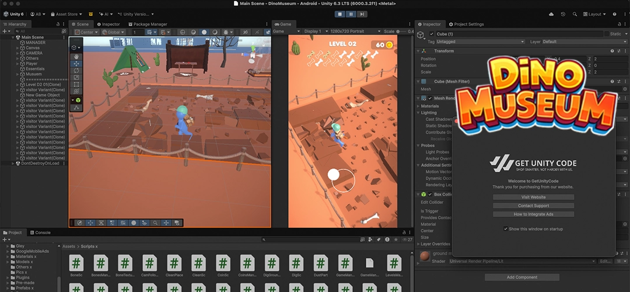Select the Hand tool in Scene view
This screenshot has height=292, width=630.
(x=76, y=57)
